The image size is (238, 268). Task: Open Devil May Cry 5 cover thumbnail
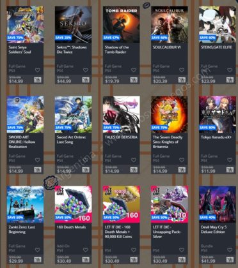[x=218, y=204]
